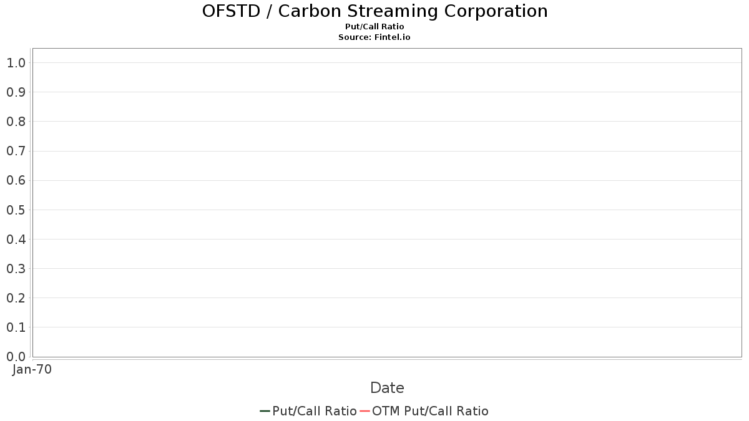
Task: Click the Put/Call Ratio subtitle under the title
Action: [374, 27]
